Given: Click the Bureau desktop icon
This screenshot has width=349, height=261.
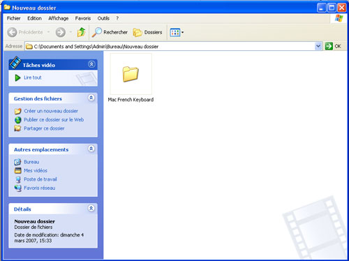Looking at the screenshot, I should [17, 162].
